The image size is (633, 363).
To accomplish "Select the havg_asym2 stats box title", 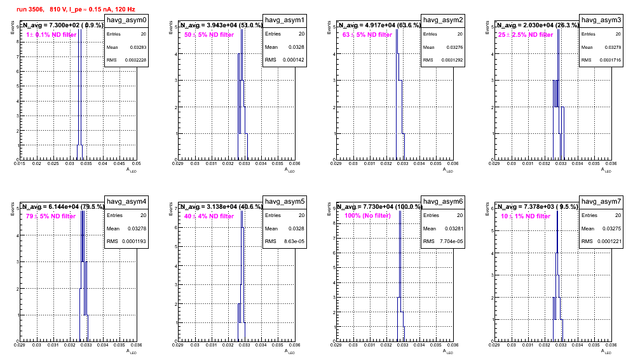I will pyautogui.click(x=443, y=20).
